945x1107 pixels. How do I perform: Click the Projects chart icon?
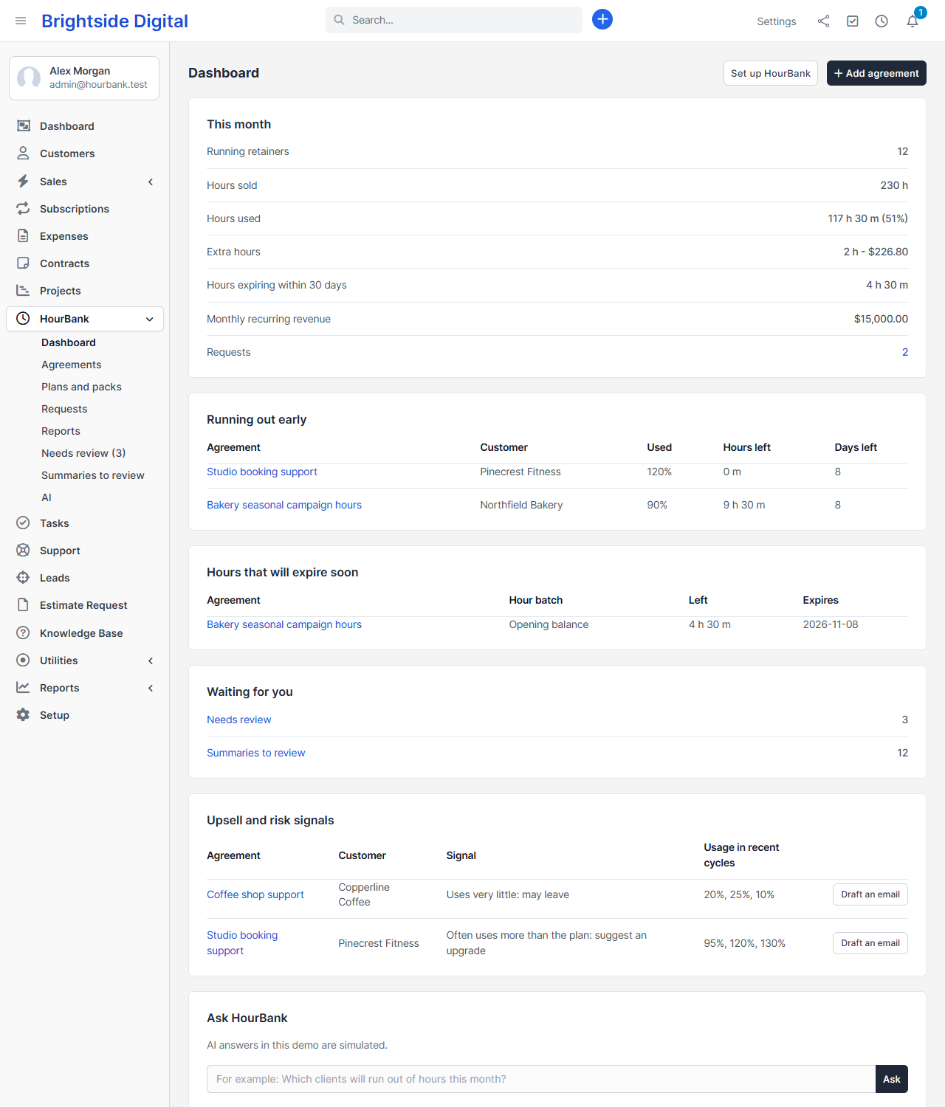[24, 291]
